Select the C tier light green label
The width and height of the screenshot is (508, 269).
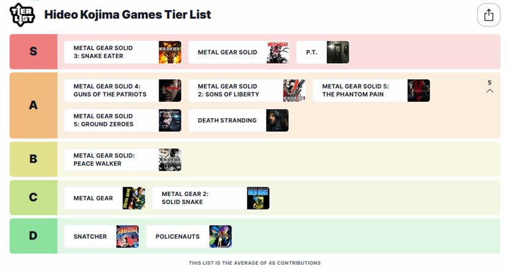(34, 197)
